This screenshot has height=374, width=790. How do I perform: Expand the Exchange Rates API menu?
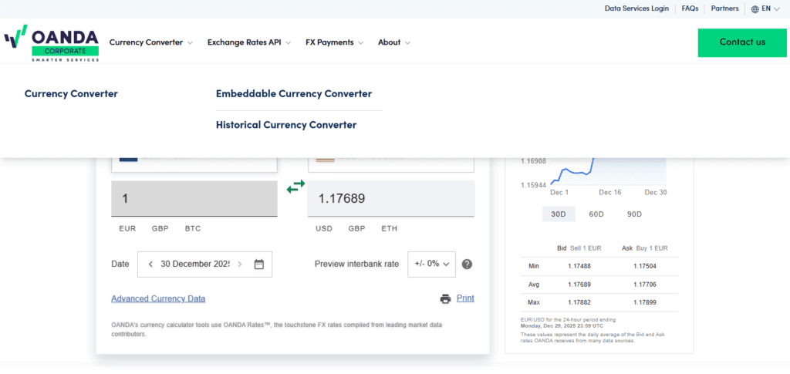coord(248,42)
